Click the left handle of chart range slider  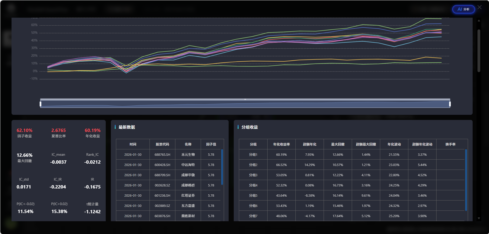40,104
